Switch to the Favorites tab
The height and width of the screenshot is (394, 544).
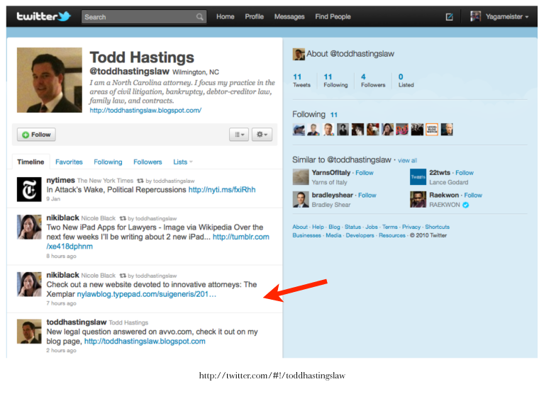pos(69,162)
